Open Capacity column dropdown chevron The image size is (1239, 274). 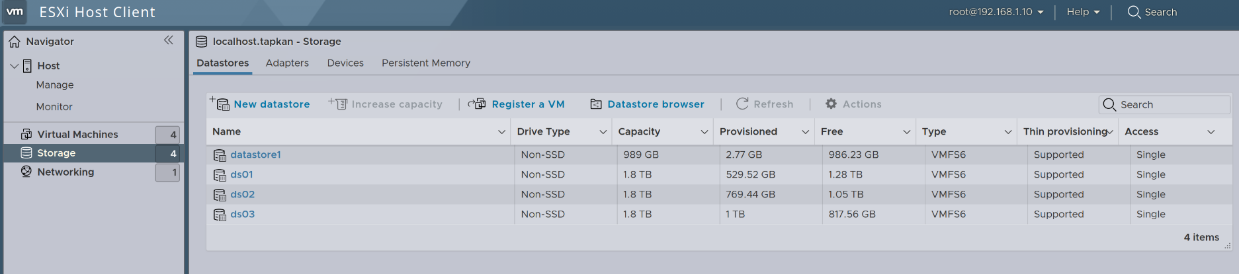tap(704, 132)
